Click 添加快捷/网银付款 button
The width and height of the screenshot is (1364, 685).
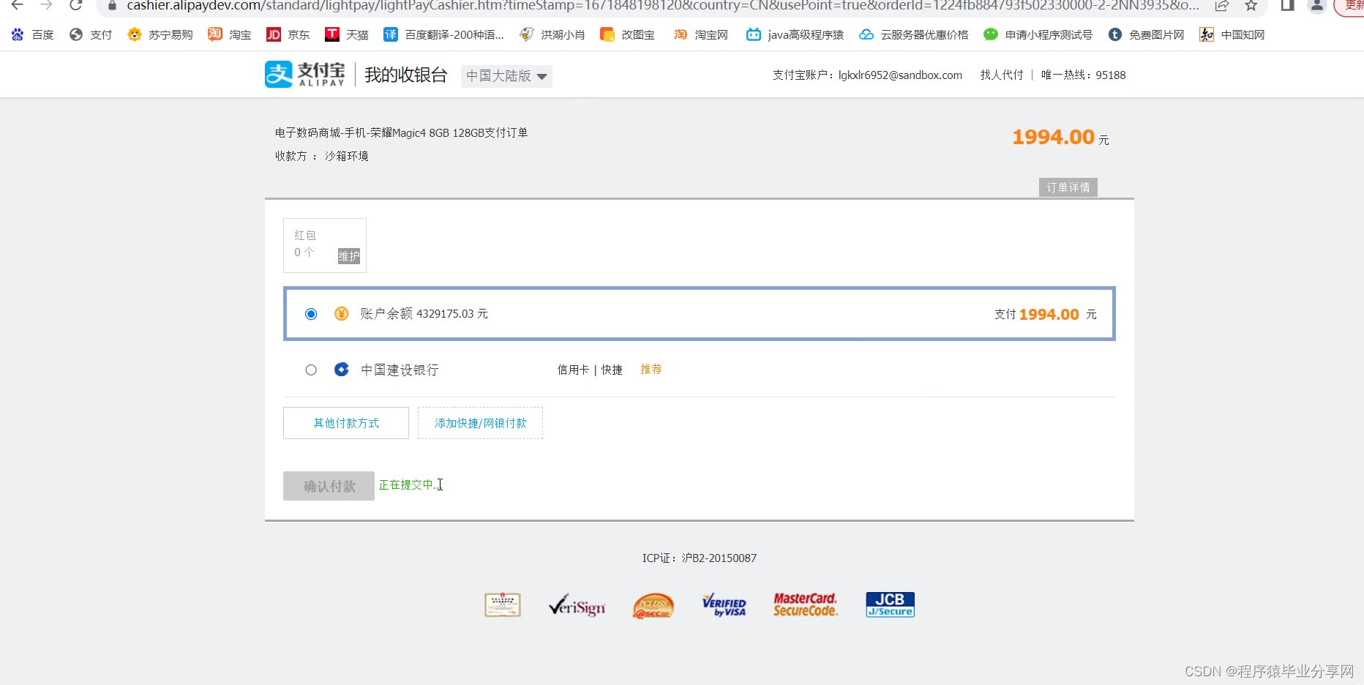(x=480, y=423)
